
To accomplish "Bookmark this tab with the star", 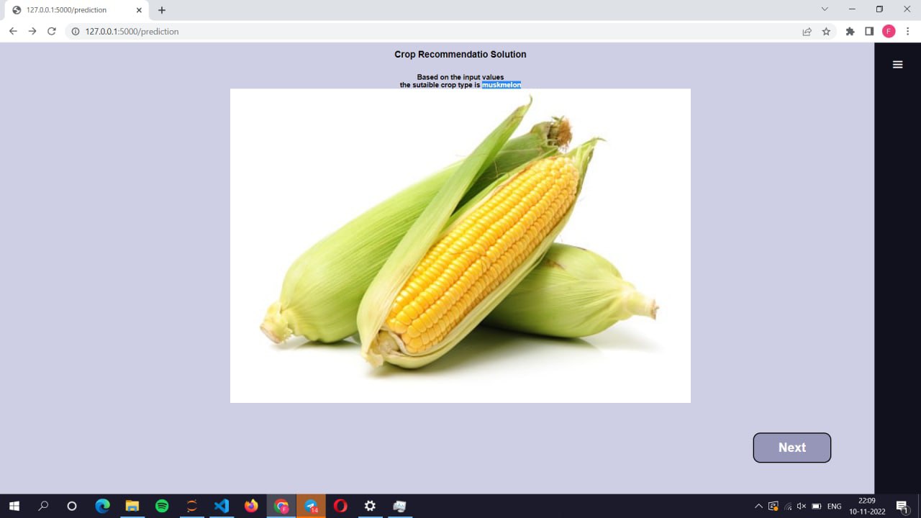I will [x=826, y=32].
